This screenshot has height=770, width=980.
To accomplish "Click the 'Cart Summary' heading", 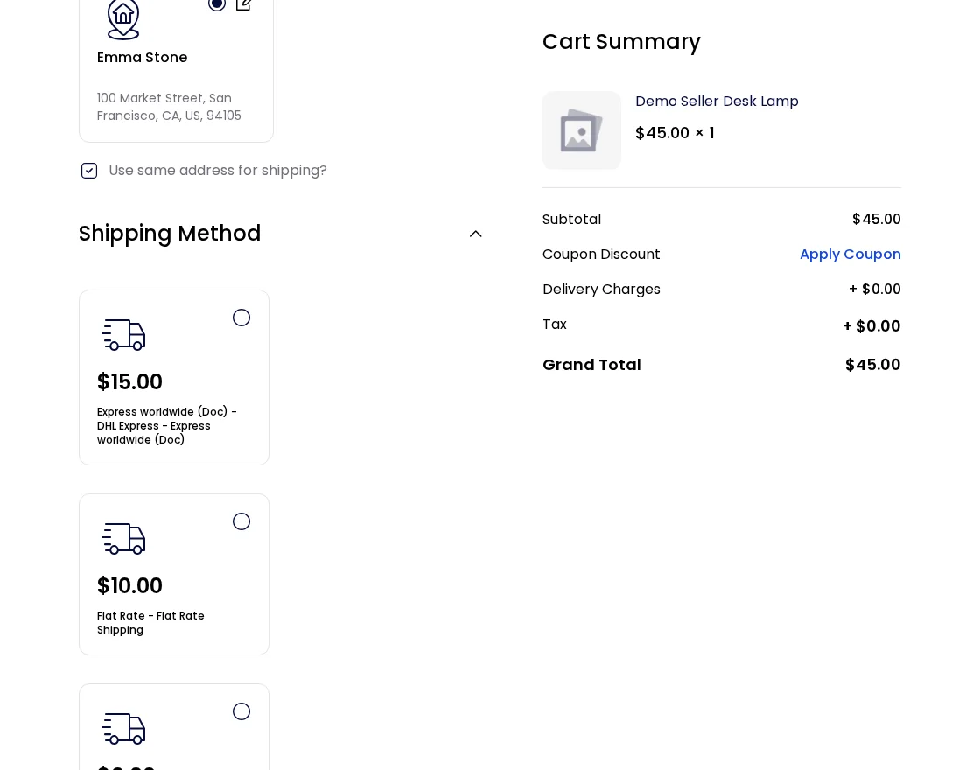I will coord(621,42).
